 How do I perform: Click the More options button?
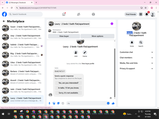tap(97, 36)
